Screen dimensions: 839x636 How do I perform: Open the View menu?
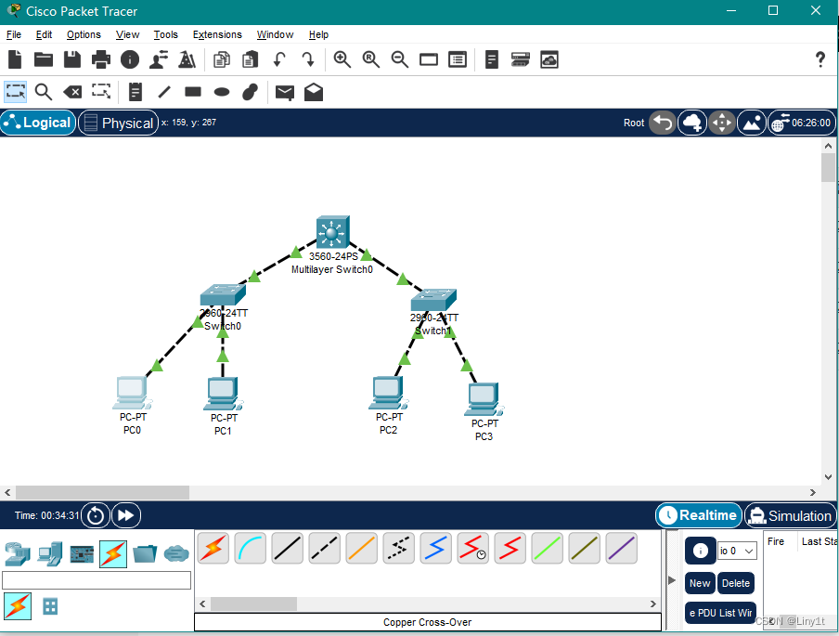[127, 34]
